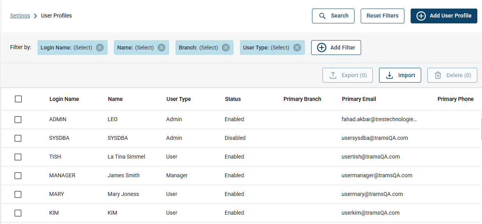This screenshot has height=224, width=482.
Task: Remove the Login Name filter chip
Action: [100, 48]
